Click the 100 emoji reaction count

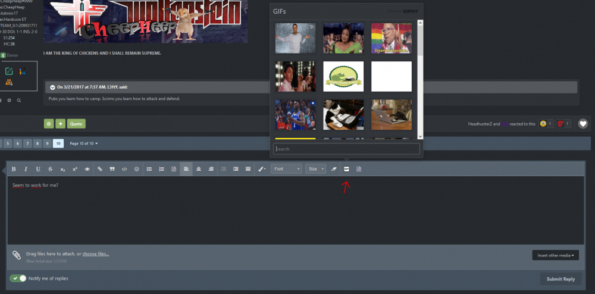pyautogui.click(x=563, y=124)
